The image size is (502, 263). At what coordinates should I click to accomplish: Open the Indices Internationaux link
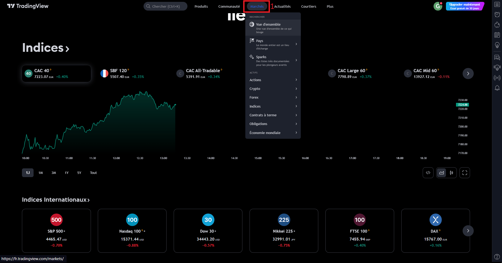56,200
